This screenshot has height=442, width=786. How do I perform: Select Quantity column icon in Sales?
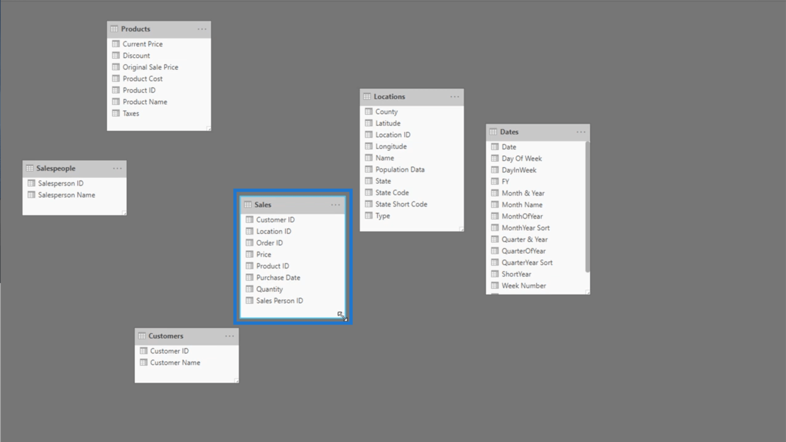click(249, 289)
